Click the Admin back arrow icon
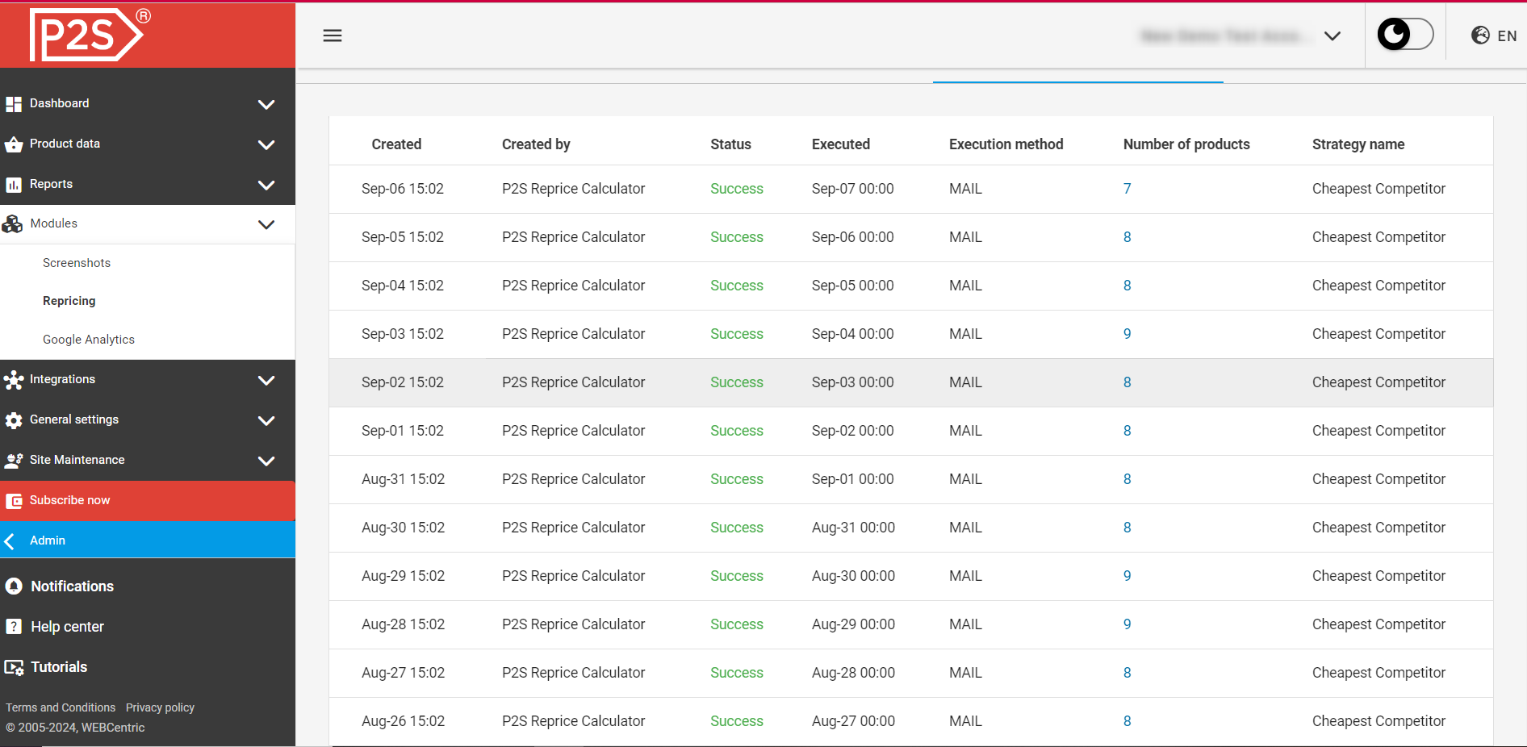The width and height of the screenshot is (1527, 747). pos(10,540)
